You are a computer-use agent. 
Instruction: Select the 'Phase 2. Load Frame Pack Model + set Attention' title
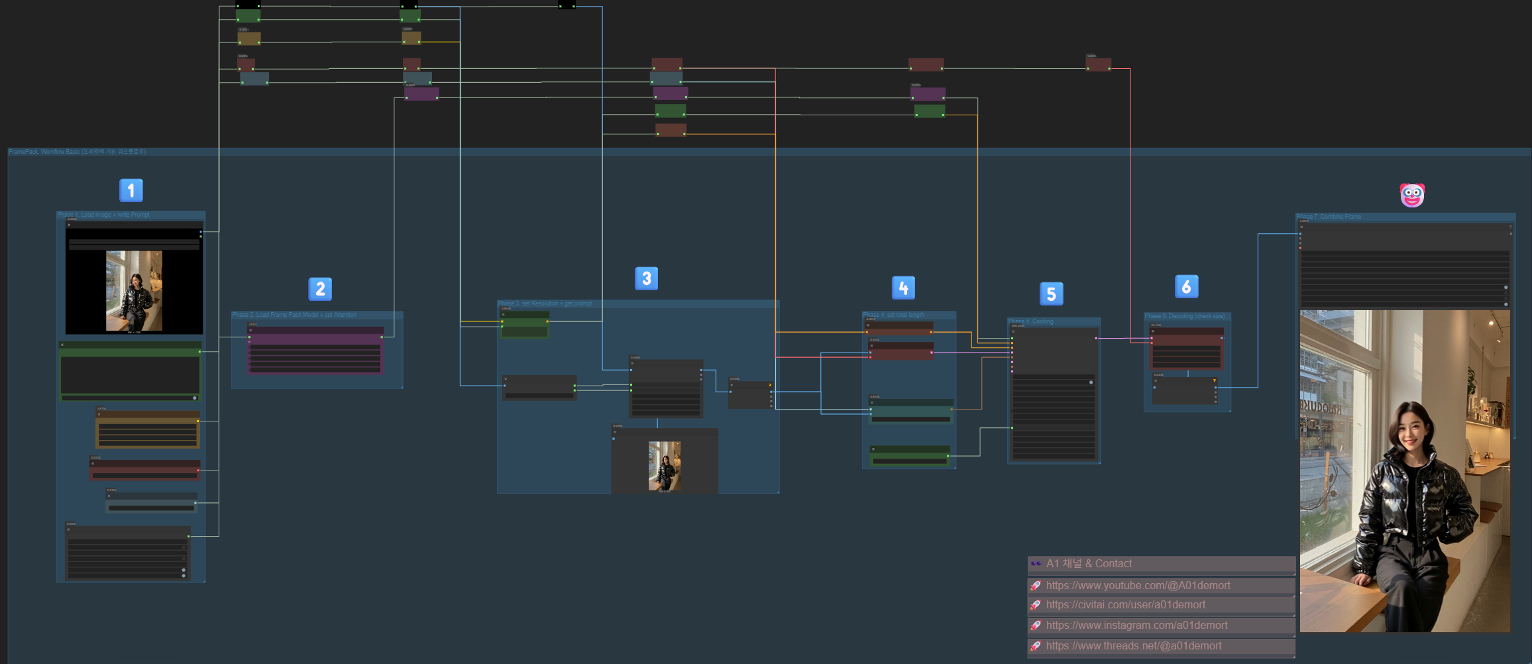coord(294,315)
